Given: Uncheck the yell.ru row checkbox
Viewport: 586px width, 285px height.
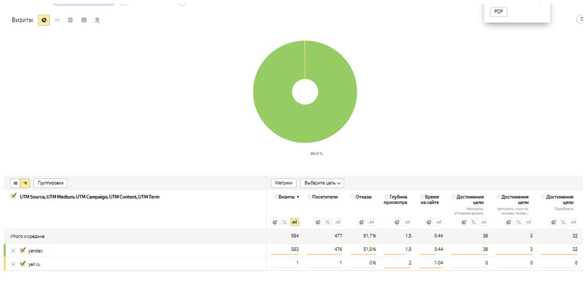Looking at the screenshot, I should (23, 264).
